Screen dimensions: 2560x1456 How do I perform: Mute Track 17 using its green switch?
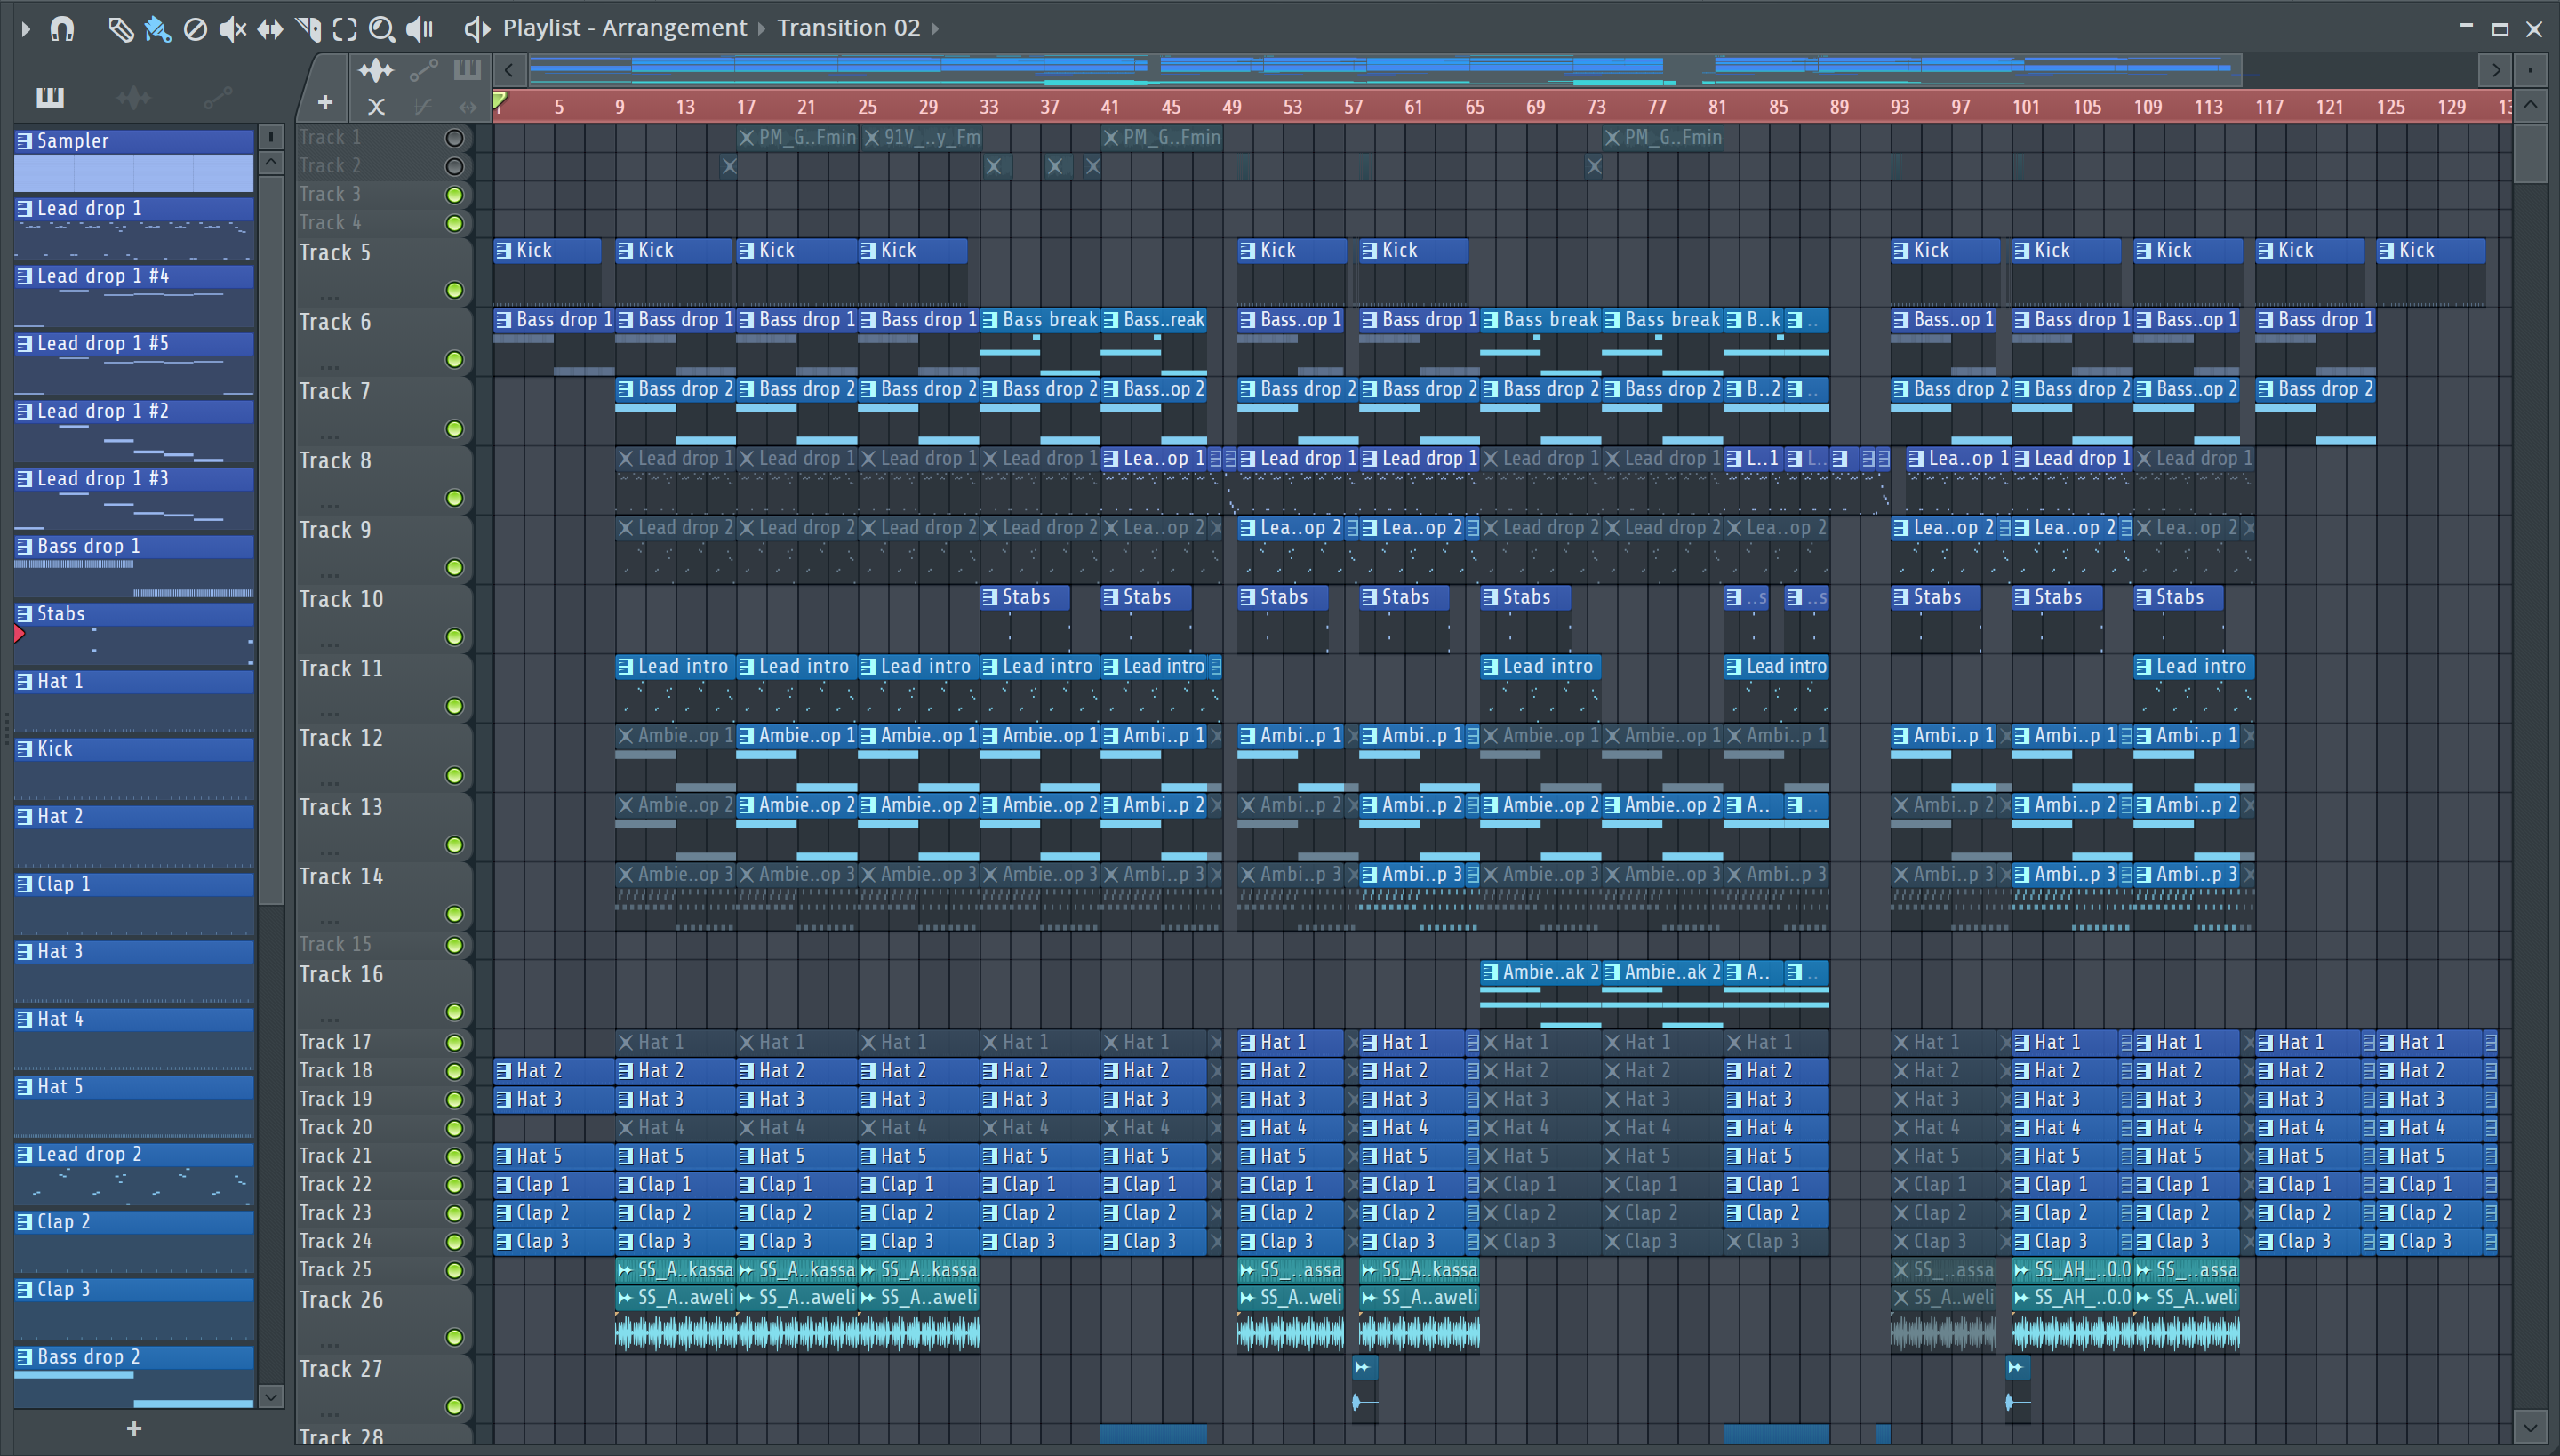[454, 1042]
